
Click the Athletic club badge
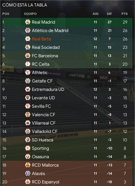(28, 72)
